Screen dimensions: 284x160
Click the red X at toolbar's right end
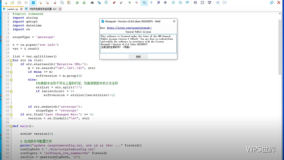click(279, 3)
